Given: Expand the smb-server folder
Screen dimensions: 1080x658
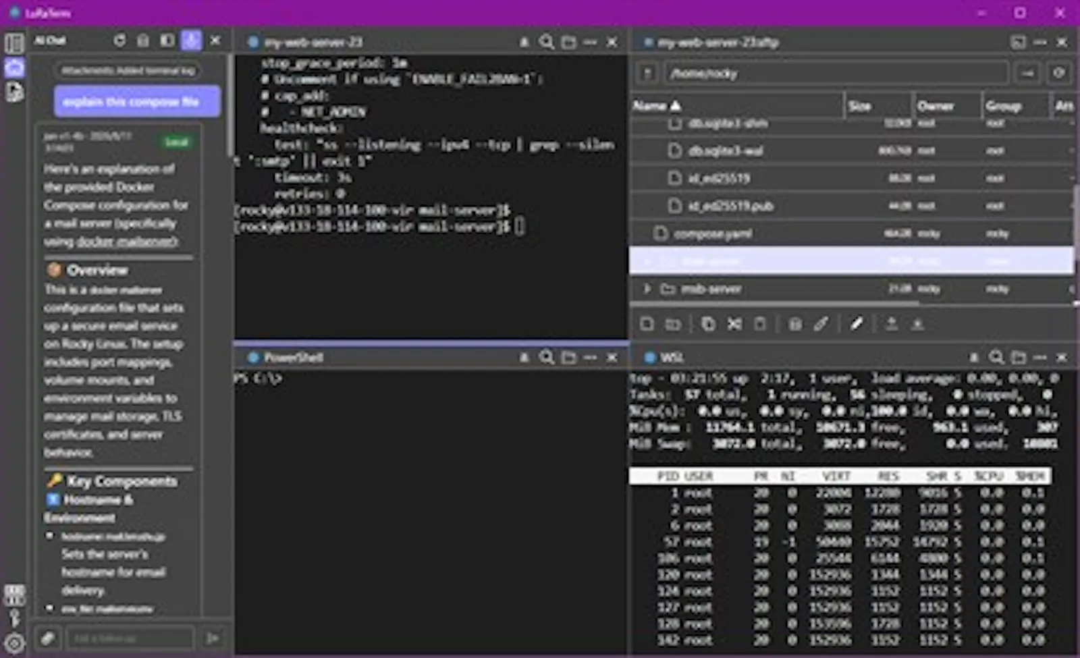Looking at the screenshot, I should (647, 289).
